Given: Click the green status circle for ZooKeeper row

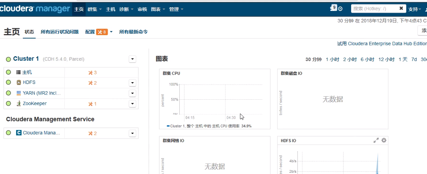Looking at the screenshot, I should tap(8, 103).
